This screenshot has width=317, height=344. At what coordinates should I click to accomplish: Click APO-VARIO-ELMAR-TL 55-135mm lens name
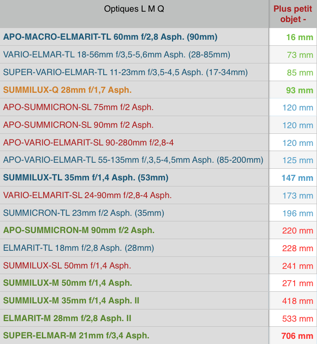click(133, 160)
